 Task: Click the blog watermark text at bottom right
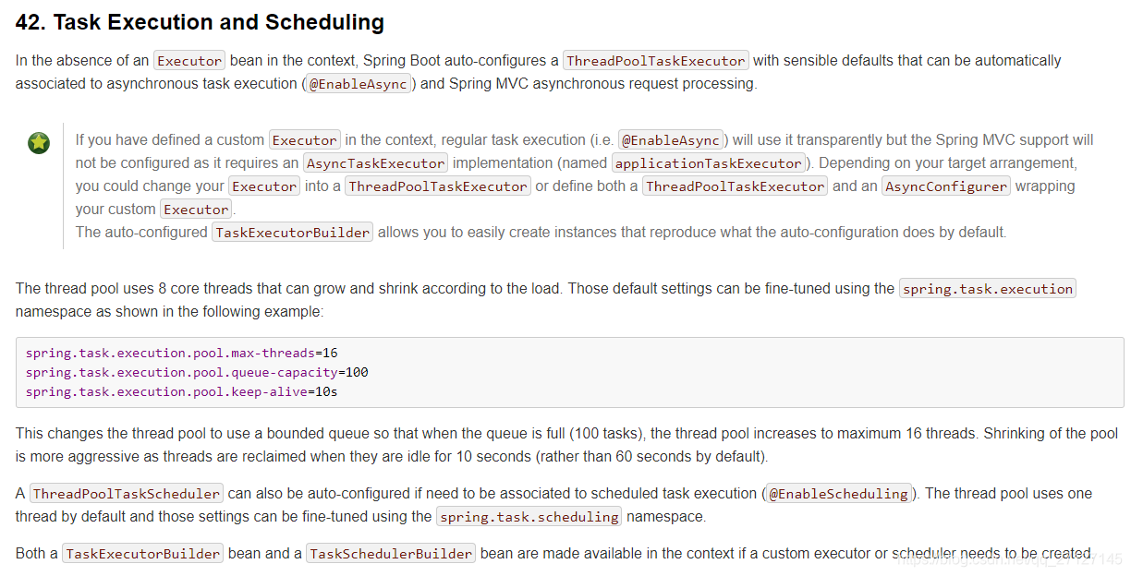click(1009, 559)
